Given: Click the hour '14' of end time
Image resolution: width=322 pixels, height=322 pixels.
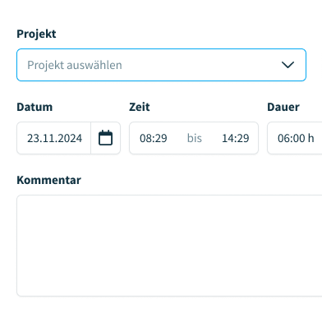Looking at the screenshot, I should 228,138.
